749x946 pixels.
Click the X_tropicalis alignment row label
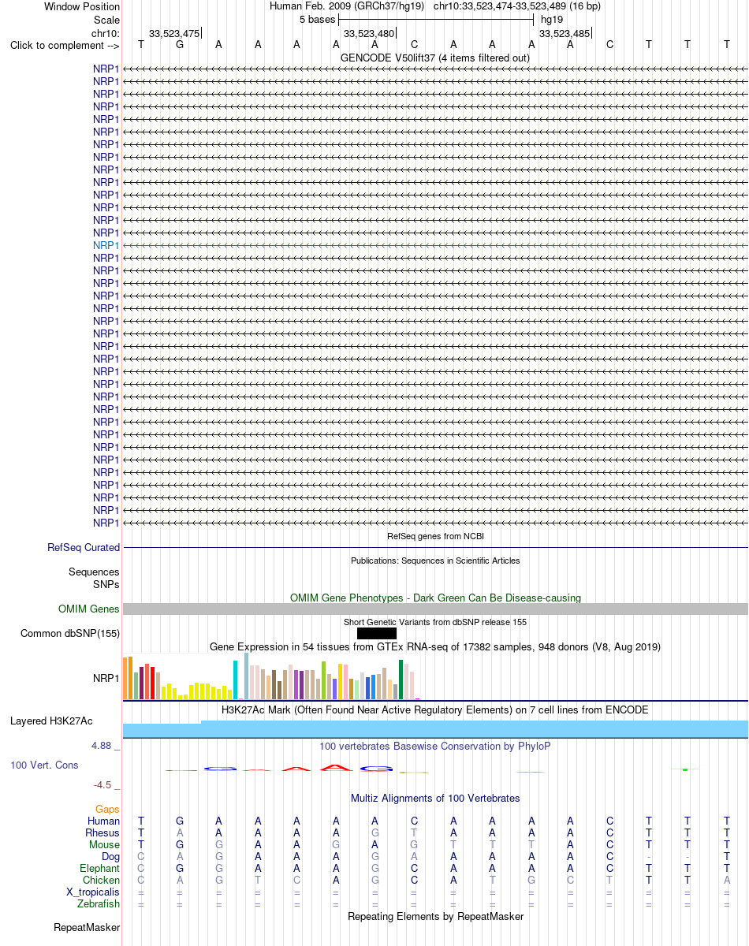pos(93,892)
